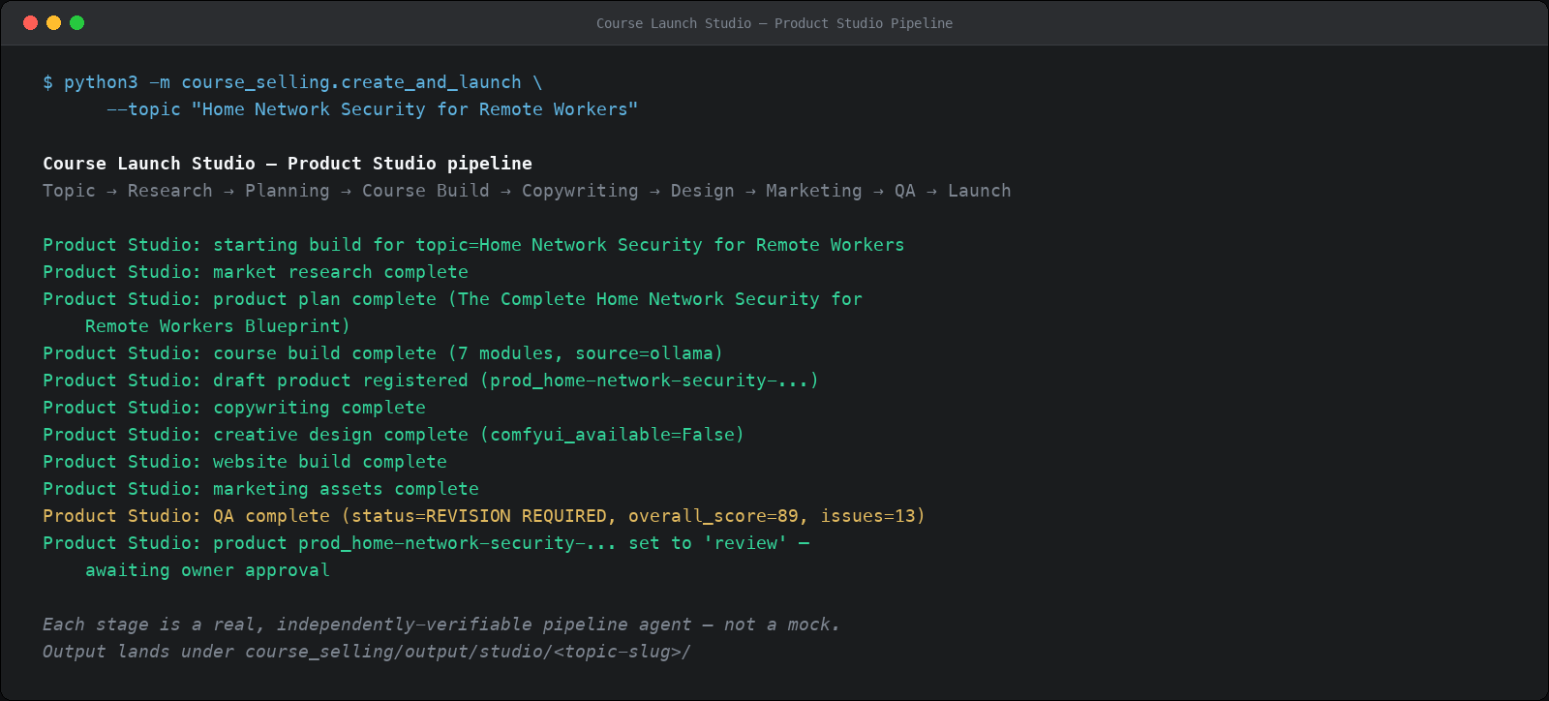Screen dimensions: 1549x701
Task: Click the bold 'Course Launch Studio — Product Studio pipeline' heading
Action: coord(288,164)
